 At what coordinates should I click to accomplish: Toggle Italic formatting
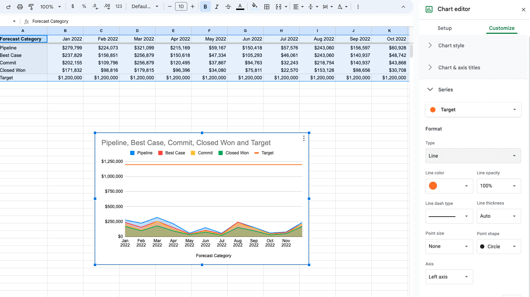pos(216,7)
